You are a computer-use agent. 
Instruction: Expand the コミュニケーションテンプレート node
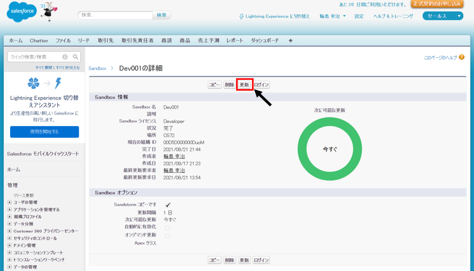point(9,252)
